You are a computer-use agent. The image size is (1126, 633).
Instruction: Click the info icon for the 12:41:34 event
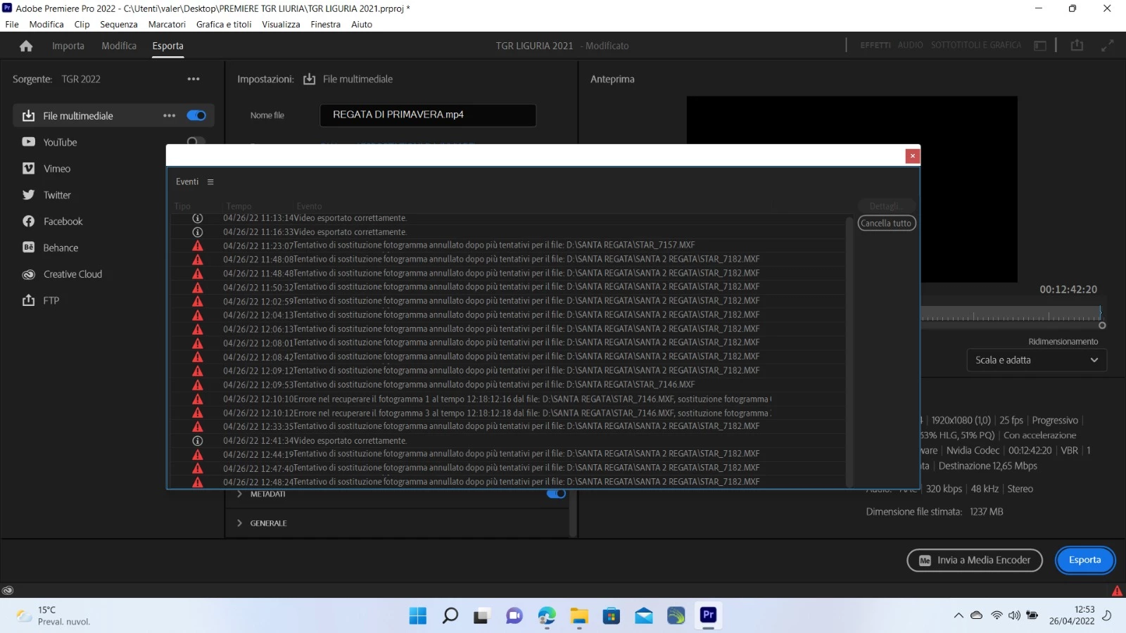point(198,440)
